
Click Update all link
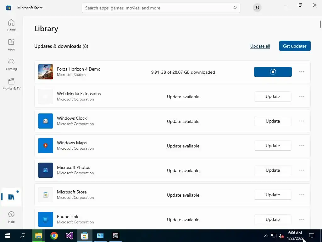(x=260, y=46)
